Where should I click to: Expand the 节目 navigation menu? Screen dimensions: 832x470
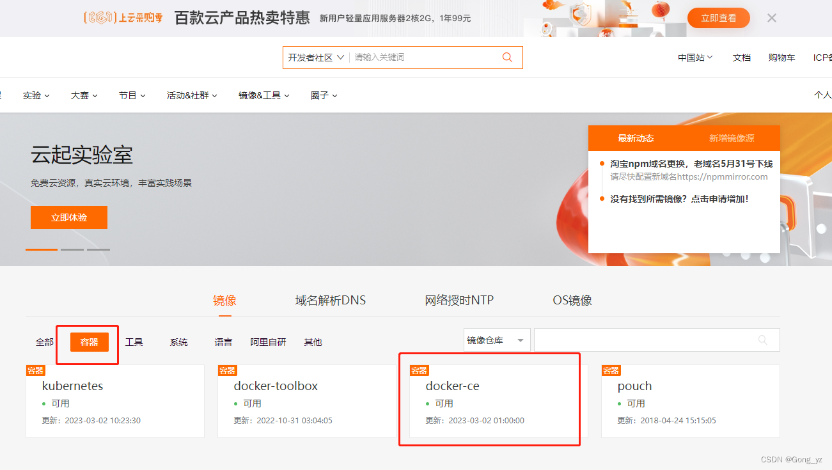click(x=132, y=95)
